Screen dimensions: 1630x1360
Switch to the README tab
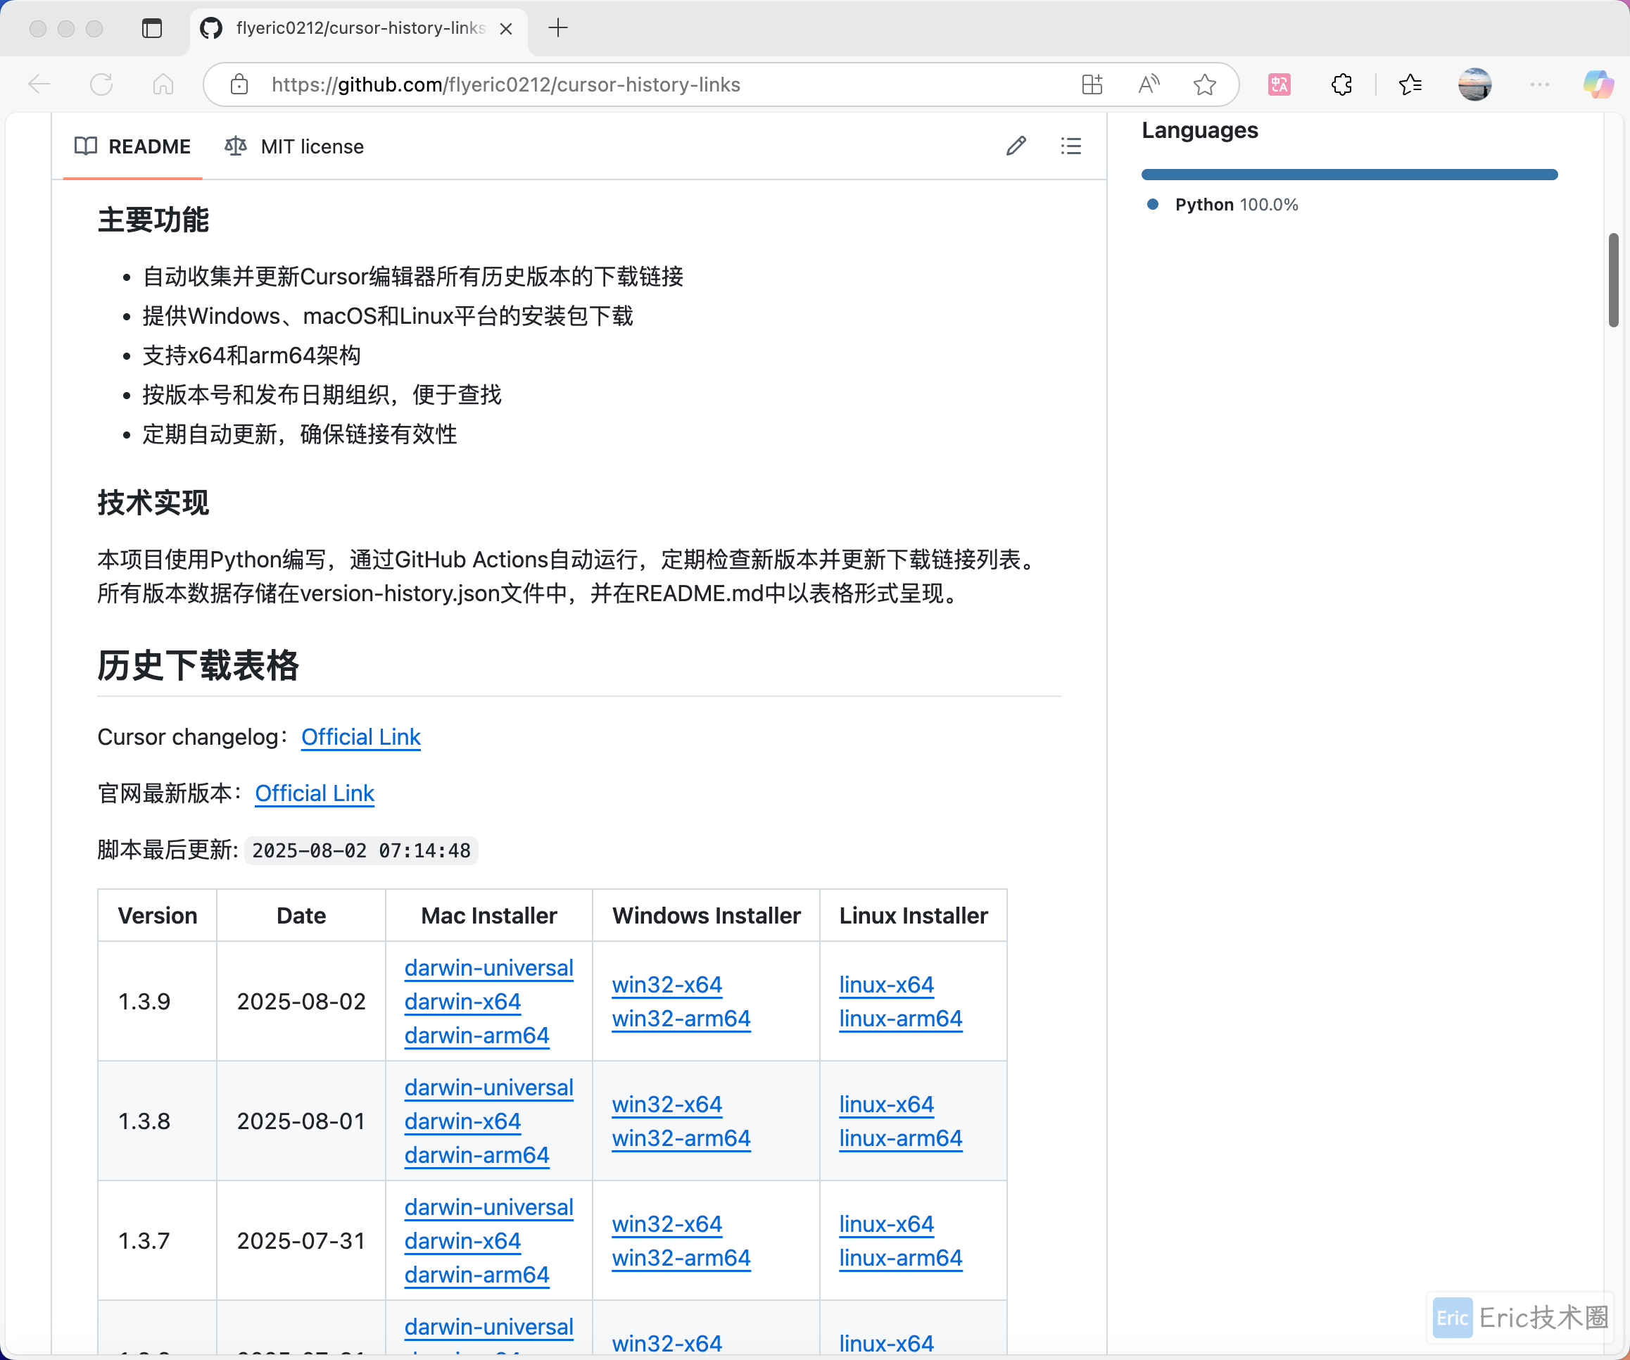[x=133, y=146]
